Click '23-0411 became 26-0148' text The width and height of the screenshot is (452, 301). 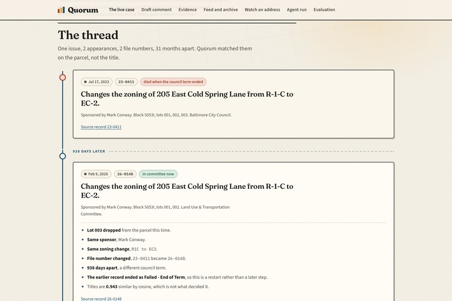point(159,258)
